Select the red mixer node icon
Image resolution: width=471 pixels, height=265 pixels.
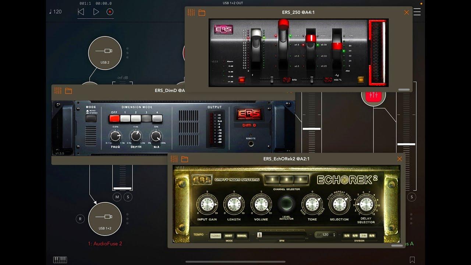tap(373, 95)
